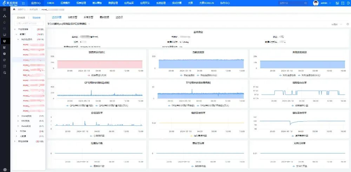The width and height of the screenshot is (351, 172).
Task: Select the grey tab above tree search box
Action: pos(21,18)
